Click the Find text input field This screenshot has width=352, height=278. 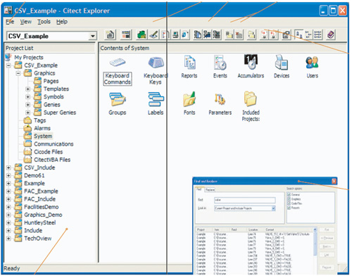click(245, 200)
